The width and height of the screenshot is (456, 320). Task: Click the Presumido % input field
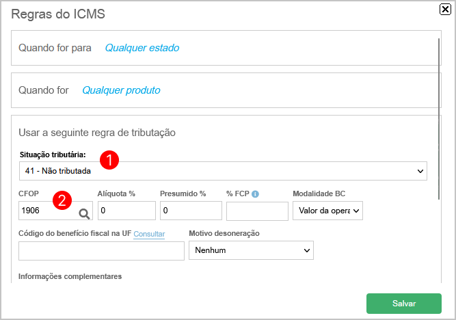pos(191,211)
